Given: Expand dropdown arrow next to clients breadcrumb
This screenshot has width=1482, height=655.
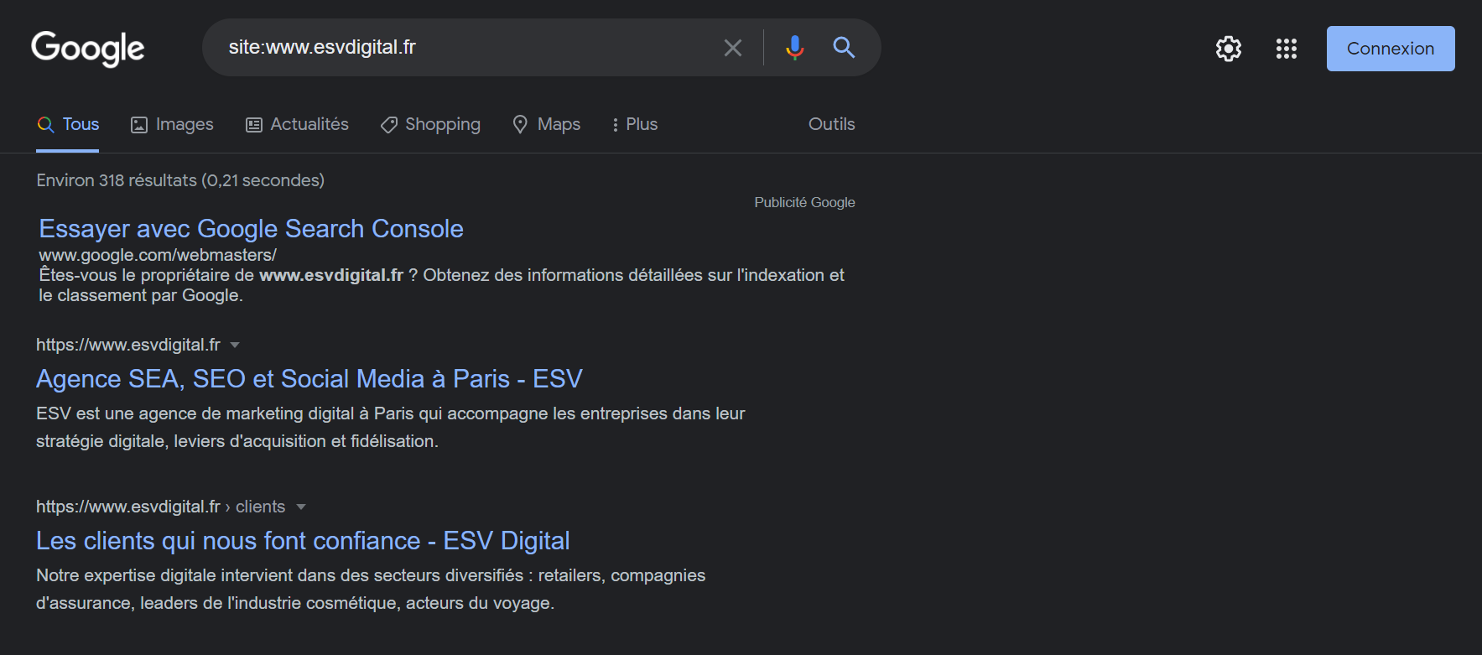Looking at the screenshot, I should 301,507.
